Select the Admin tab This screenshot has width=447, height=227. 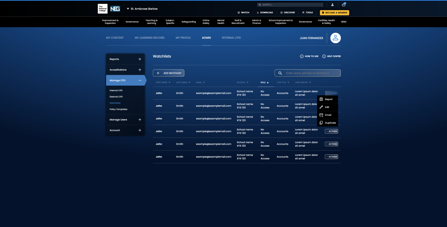point(206,38)
